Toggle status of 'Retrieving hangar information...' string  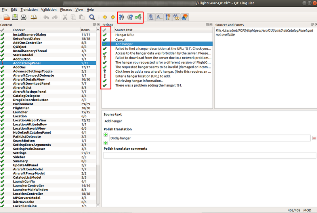click(x=105, y=81)
